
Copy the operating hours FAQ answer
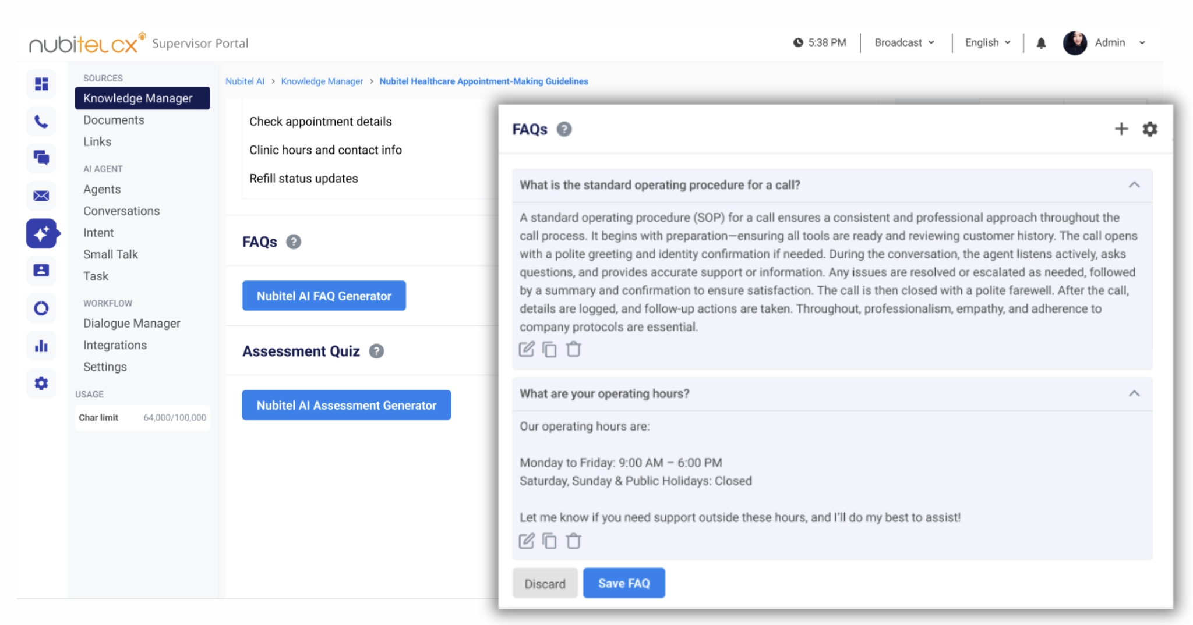[x=549, y=541]
